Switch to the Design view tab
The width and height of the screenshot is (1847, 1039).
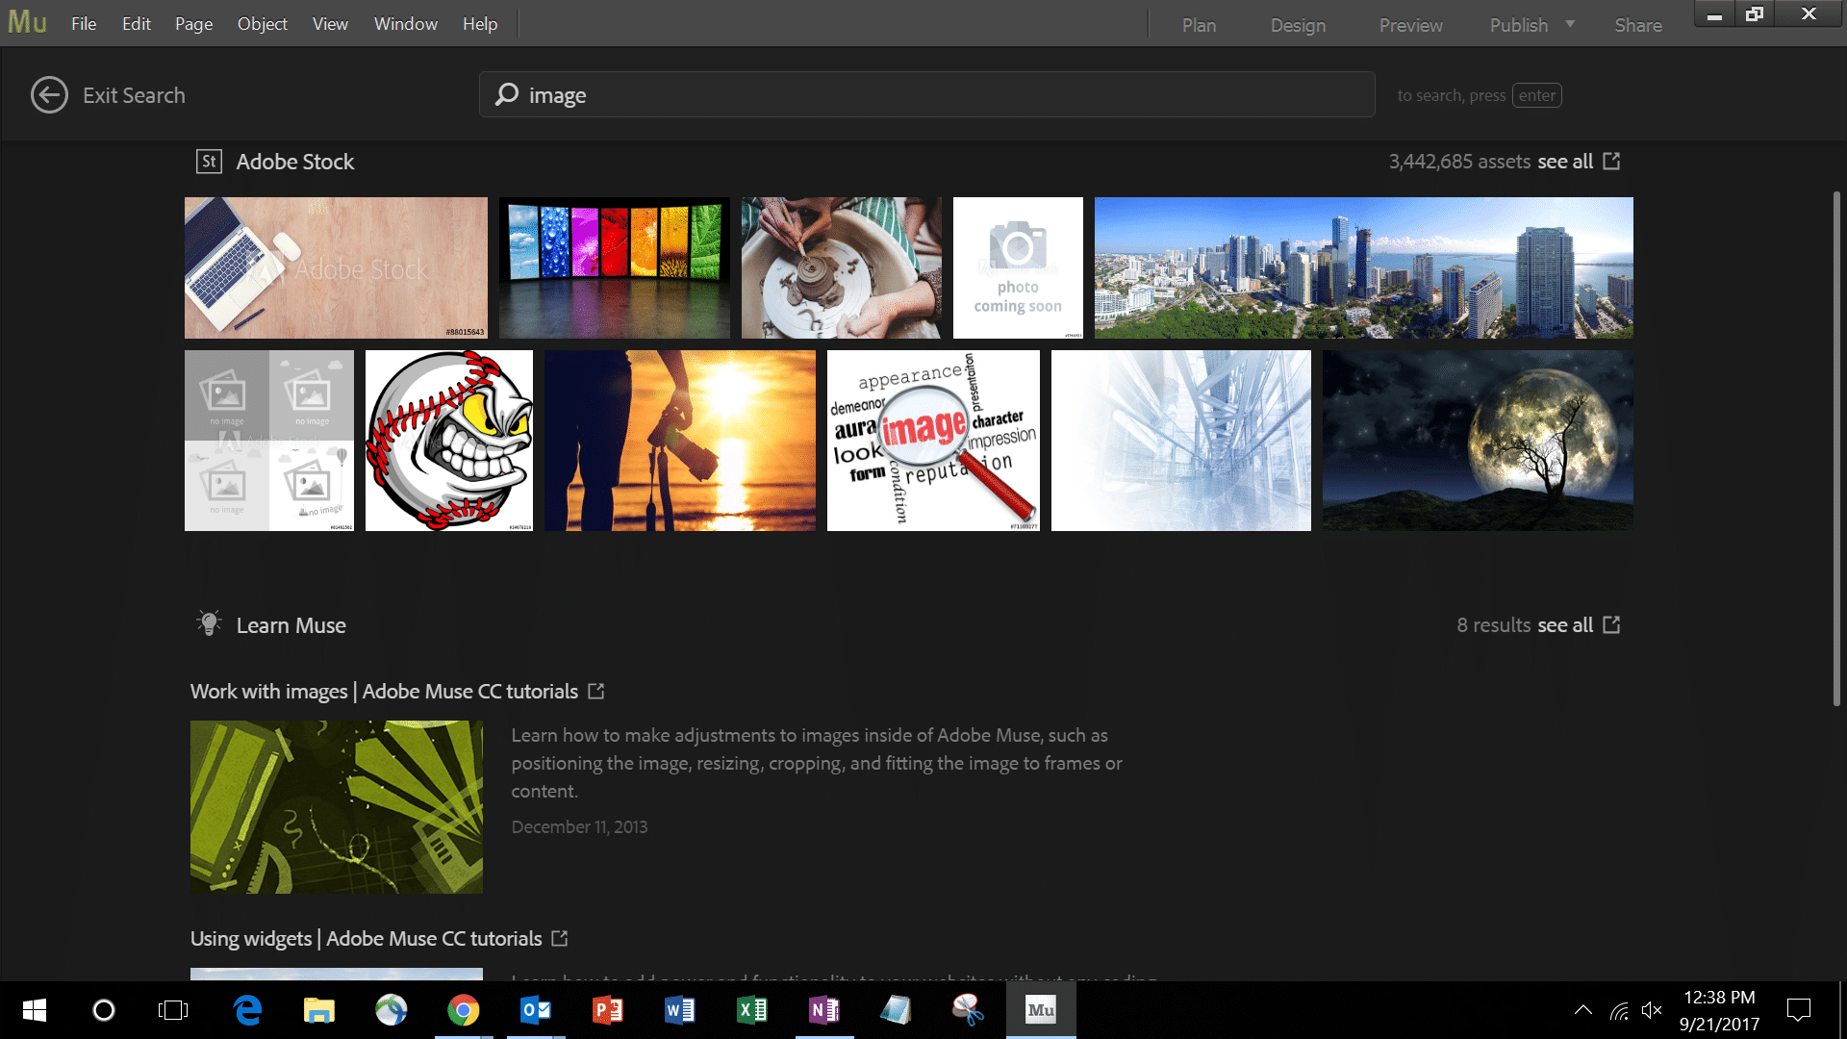click(x=1298, y=24)
